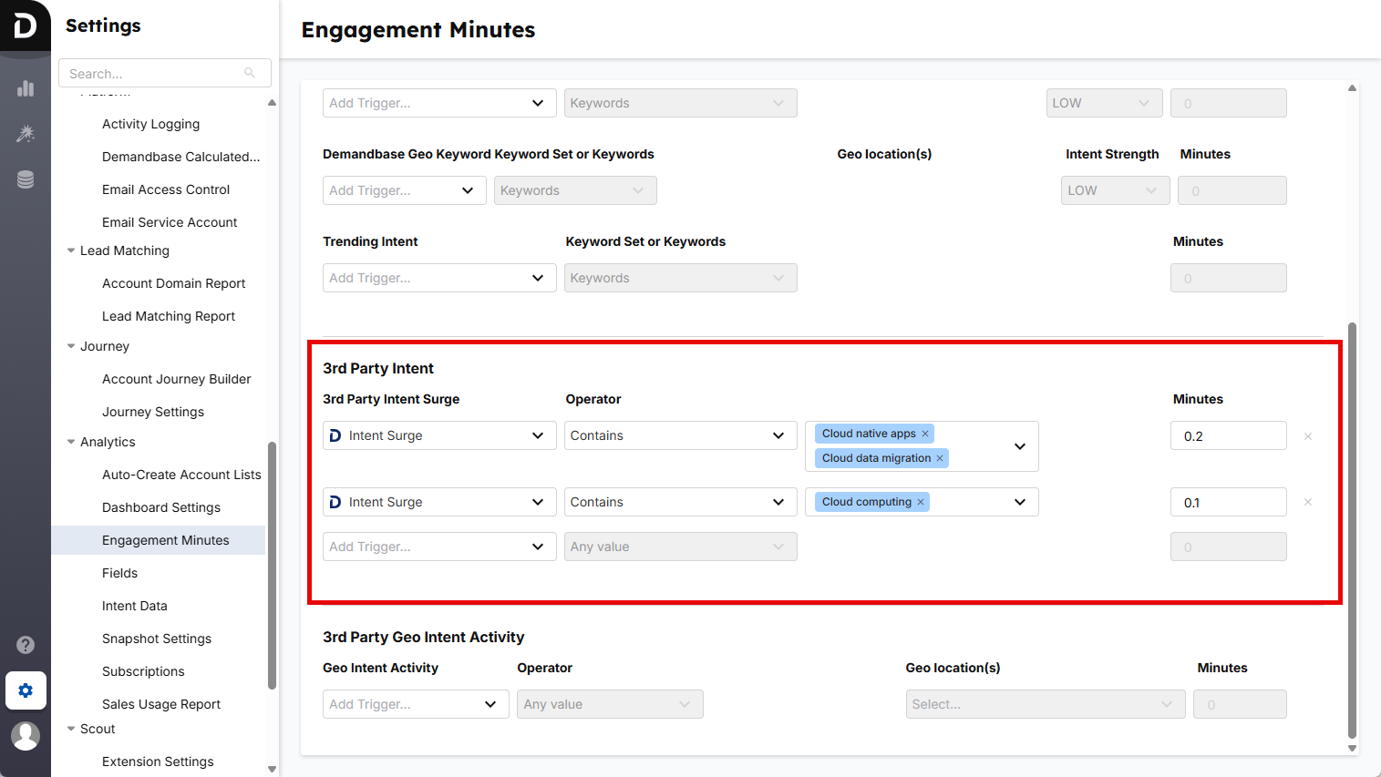Click the Demandbase logo icon
The image size is (1381, 777).
point(25,25)
